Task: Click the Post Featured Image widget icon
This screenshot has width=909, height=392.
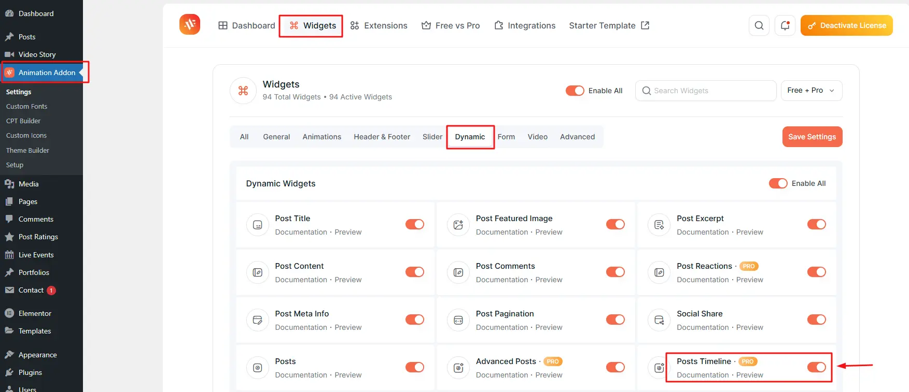Action: pos(458,225)
